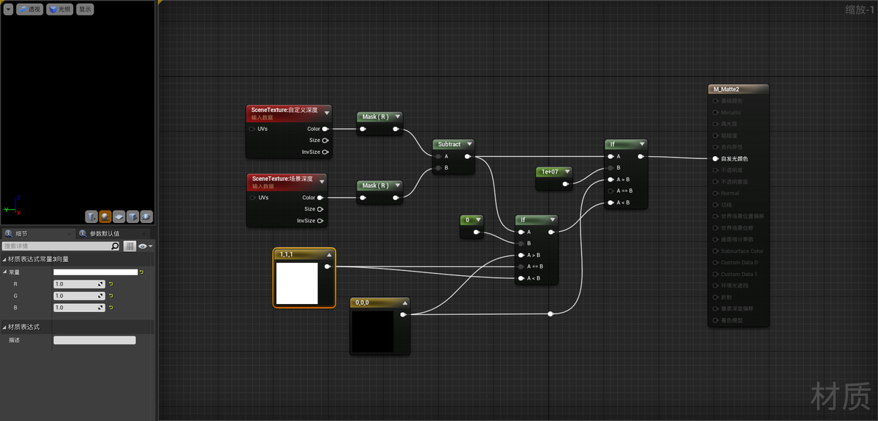Viewport: 878px width, 421px height.
Task: Click the 自发光颜色 emissive input pin
Action: point(716,158)
